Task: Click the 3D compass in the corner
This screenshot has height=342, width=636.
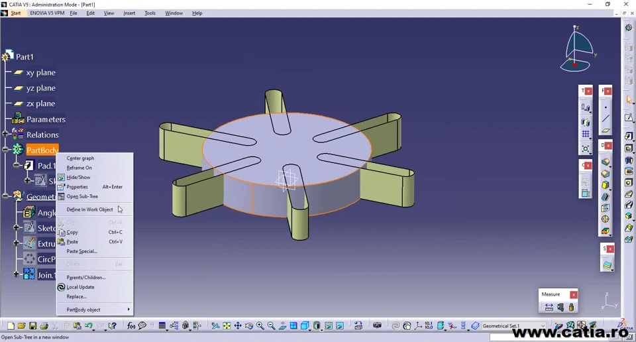Action: [x=578, y=48]
